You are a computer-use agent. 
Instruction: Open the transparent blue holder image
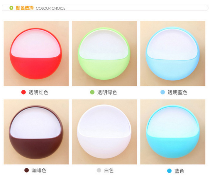tap(173, 54)
